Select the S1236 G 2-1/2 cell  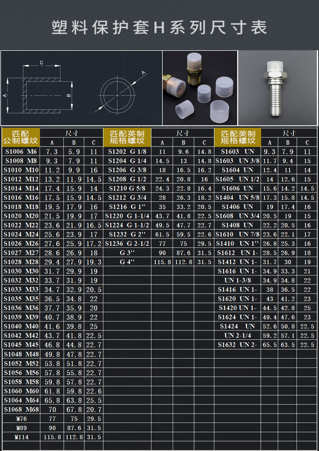pyautogui.click(x=127, y=244)
